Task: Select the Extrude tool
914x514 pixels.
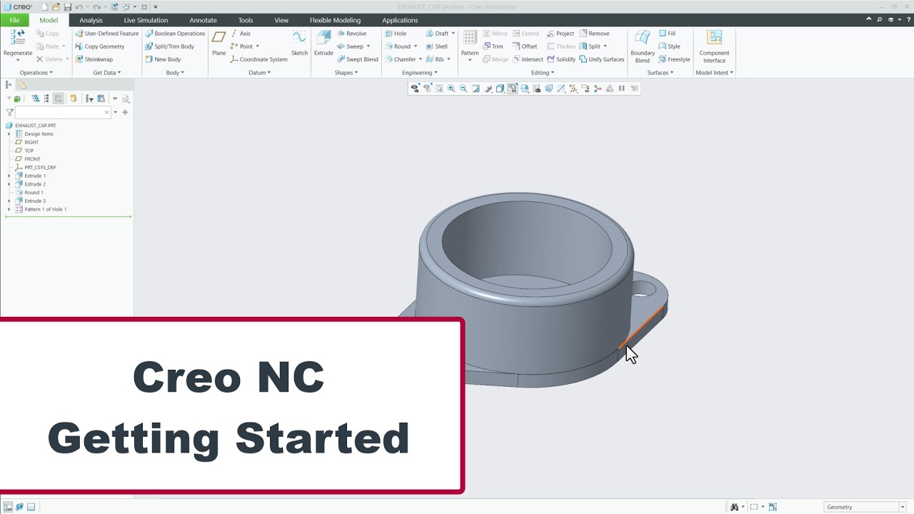Action: (x=323, y=44)
